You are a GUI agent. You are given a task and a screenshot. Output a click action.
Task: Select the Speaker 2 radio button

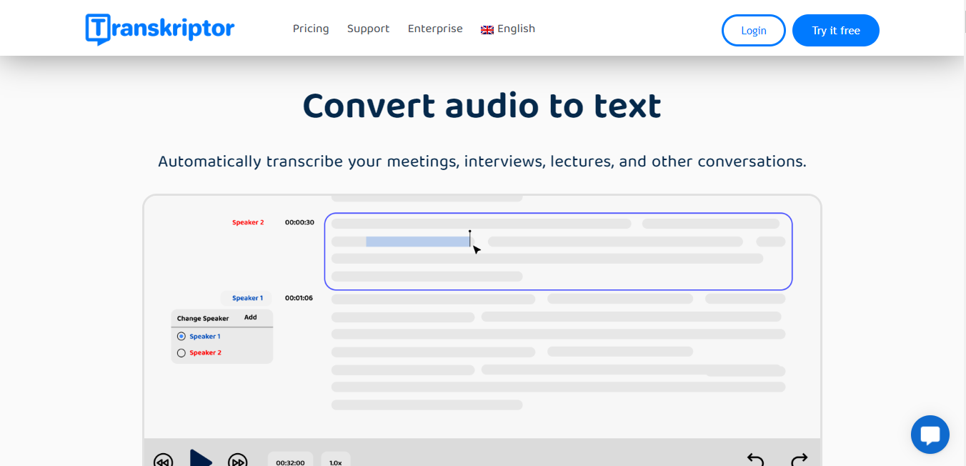(181, 352)
